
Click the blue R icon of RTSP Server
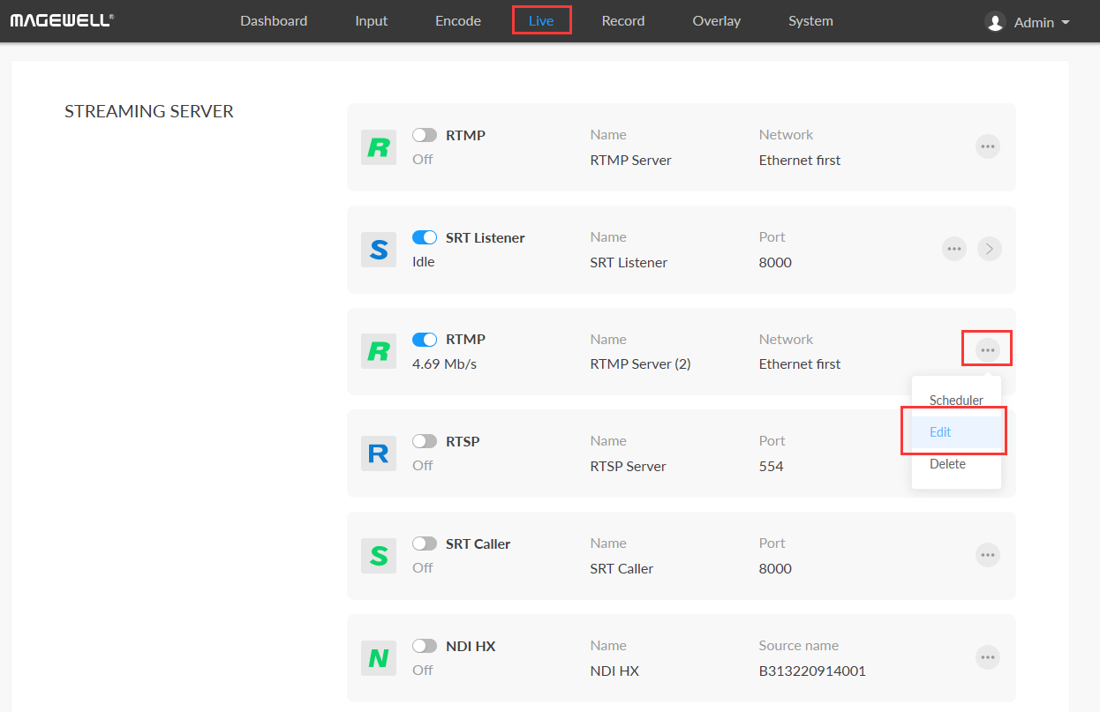(379, 453)
